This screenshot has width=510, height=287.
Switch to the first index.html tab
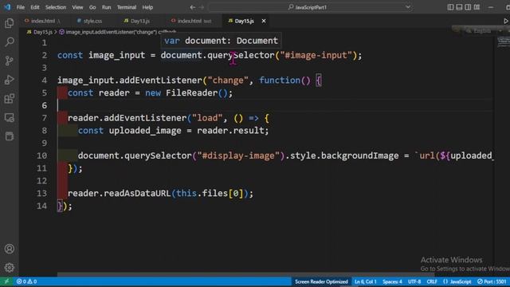pyautogui.click(x=43, y=21)
